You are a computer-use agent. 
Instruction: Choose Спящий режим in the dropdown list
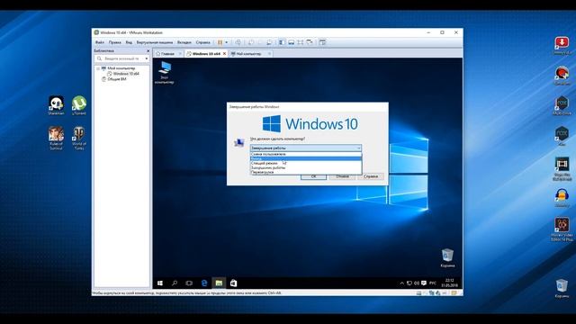(306, 163)
